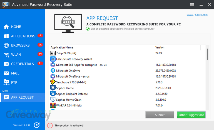Switch to the BROWSERS section
Viewport: 214px width, 130px height.
point(20,45)
